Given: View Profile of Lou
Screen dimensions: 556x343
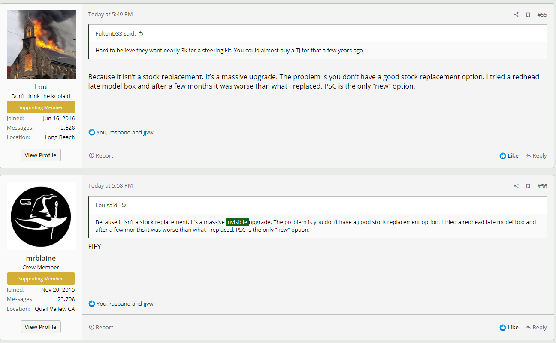Looking at the screenshot, I should [41, 155].
